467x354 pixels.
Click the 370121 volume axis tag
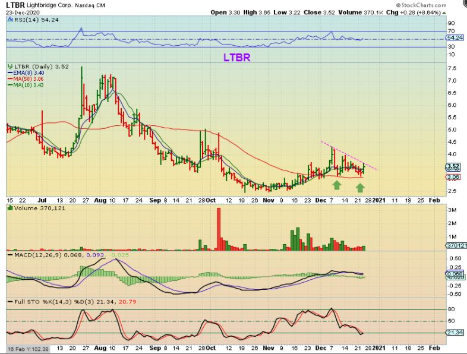point(456,246)
